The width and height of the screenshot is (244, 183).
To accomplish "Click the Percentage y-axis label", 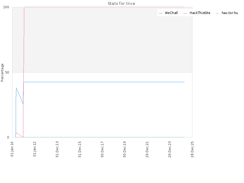I will click(x=2, y=73).
